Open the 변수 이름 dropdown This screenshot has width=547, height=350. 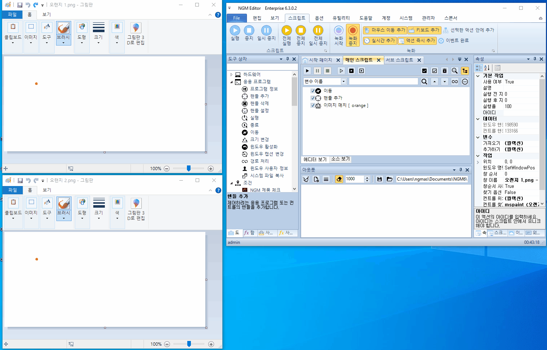(343, 82)
